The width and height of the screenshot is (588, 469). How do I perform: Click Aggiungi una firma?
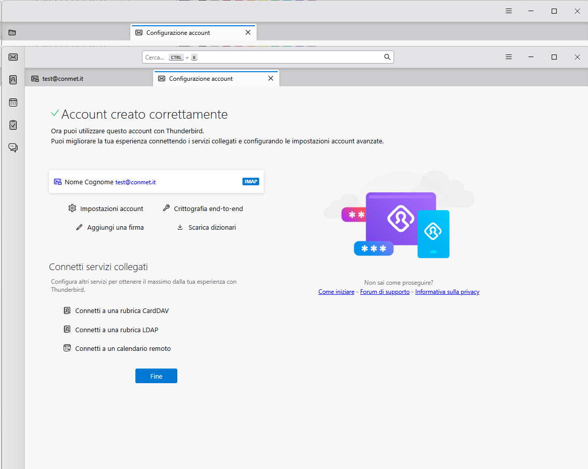point(115,228)
